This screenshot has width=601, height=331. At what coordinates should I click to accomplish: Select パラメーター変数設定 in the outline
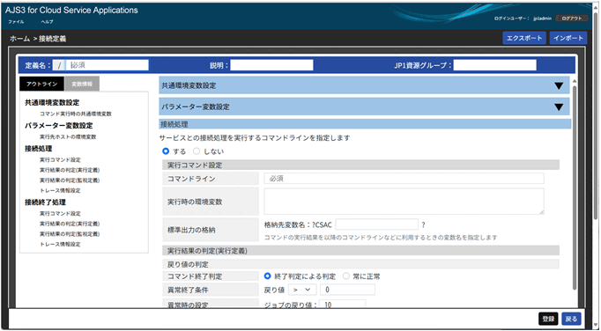(x=59, y=126)
